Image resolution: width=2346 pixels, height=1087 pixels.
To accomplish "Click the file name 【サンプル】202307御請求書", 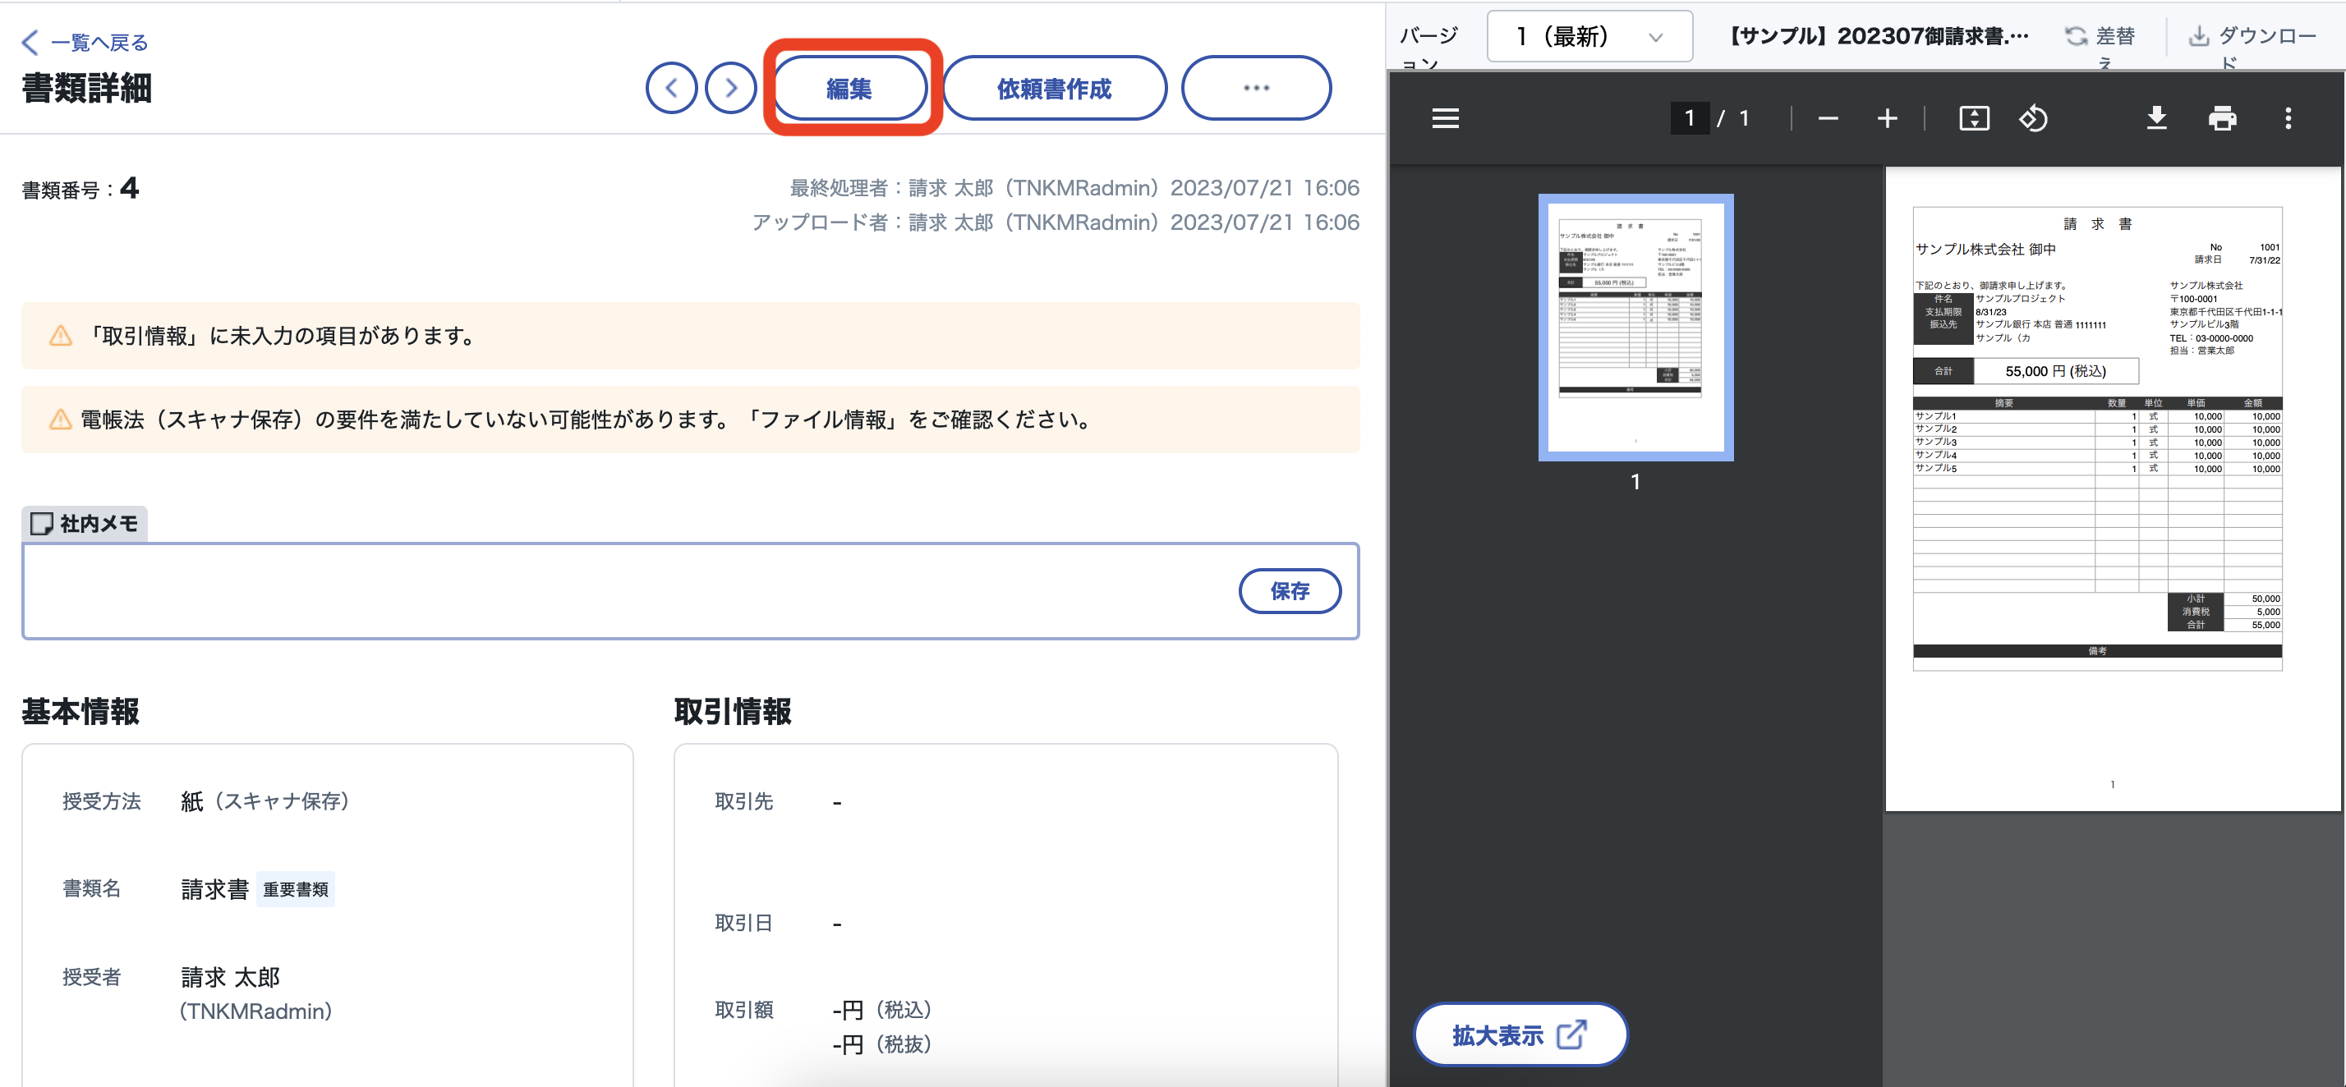I will pos(1876,36).
